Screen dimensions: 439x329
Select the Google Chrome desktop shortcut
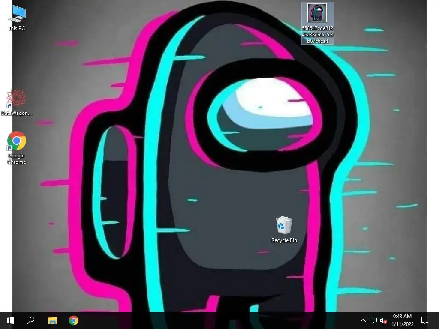[x=17, y=148]
